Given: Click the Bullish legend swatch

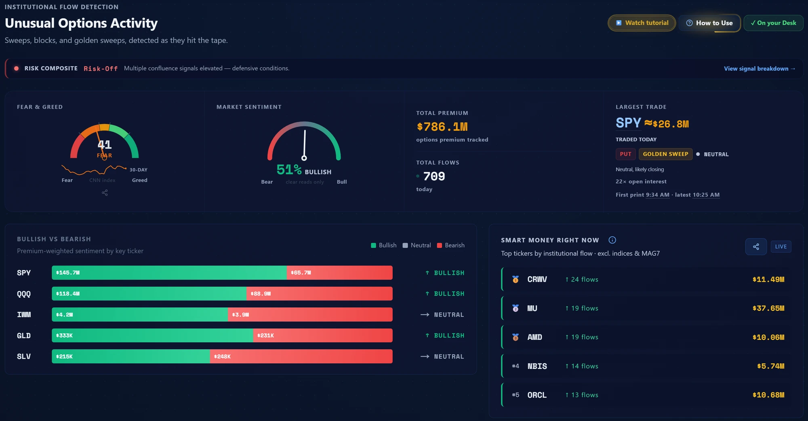Looking at the screenshot, I should pos(373,245).
